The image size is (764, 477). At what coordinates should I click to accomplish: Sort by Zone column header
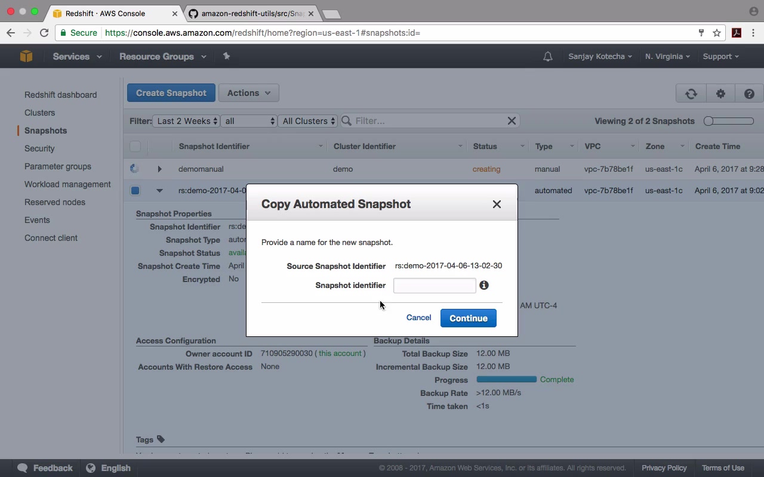click(655, 146)
